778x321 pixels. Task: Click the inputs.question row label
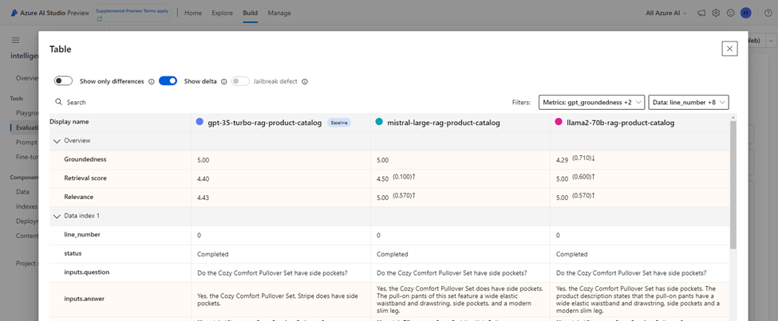pyautogui.click(x=87, y=272)
